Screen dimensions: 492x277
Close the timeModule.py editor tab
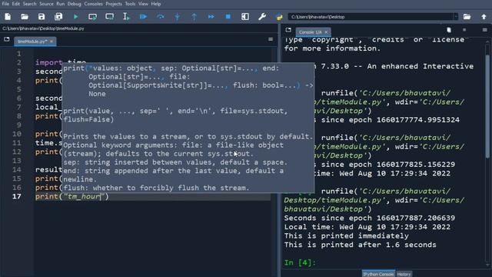click(x=52, y=41)
